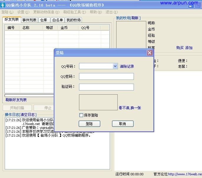Minimize the main window

[x=191, y=6]
